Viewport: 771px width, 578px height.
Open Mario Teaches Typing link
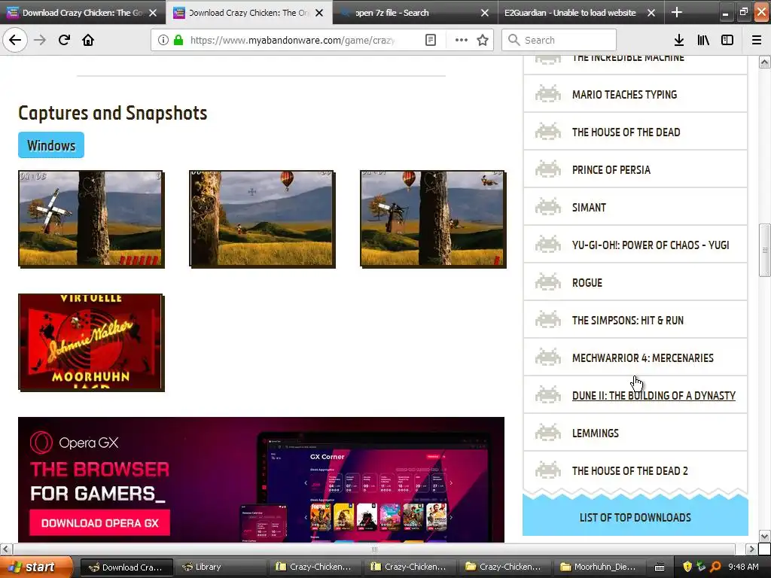[x=624, y=94]
